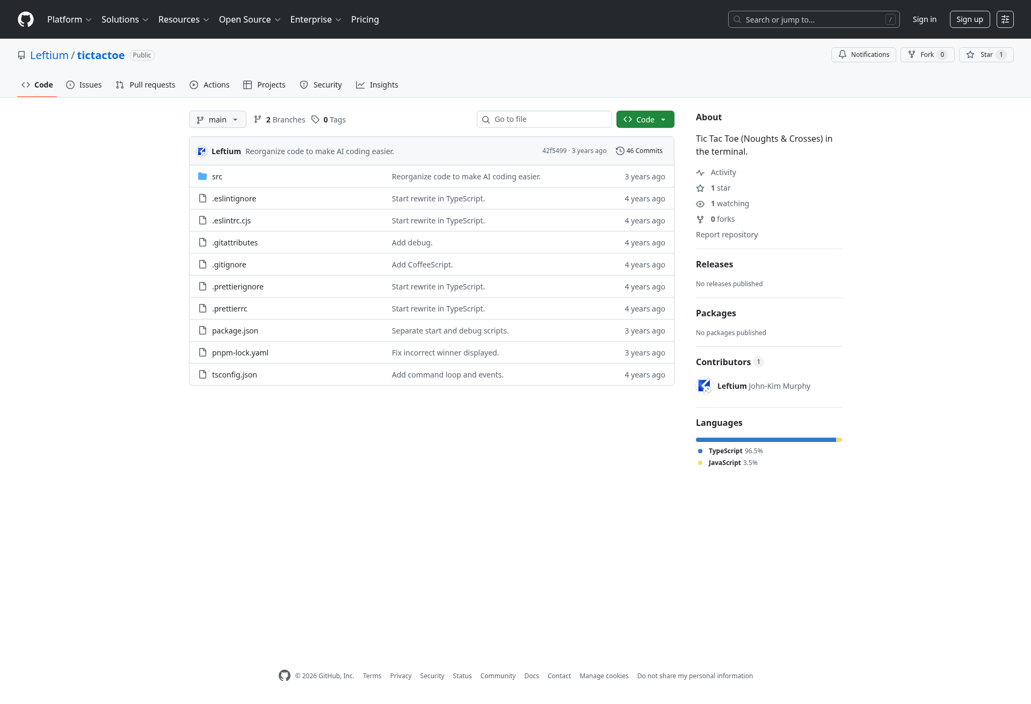The height and width of the screenshot is (704, 1031).
Task: Click the Activity pulse icon
Action: pyautogui.click(x=700, y=172)
